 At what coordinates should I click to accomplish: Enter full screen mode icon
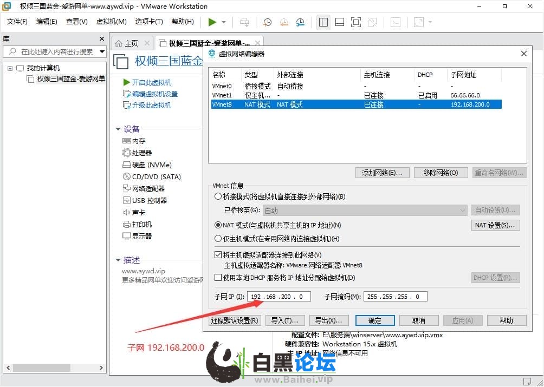pyautogui.click(x=356, y=22)
